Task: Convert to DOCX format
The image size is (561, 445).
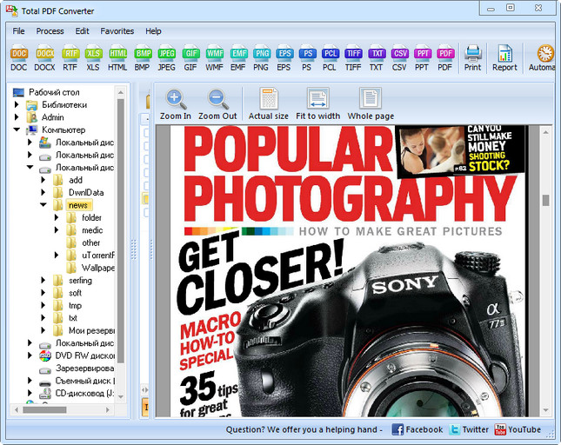Action: [44, 59]
